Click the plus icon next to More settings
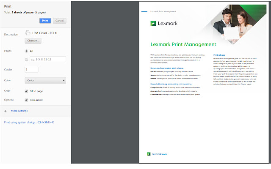The height and width of the screenshot is (169, 271). pyautogui.click(x=5, y=111)
